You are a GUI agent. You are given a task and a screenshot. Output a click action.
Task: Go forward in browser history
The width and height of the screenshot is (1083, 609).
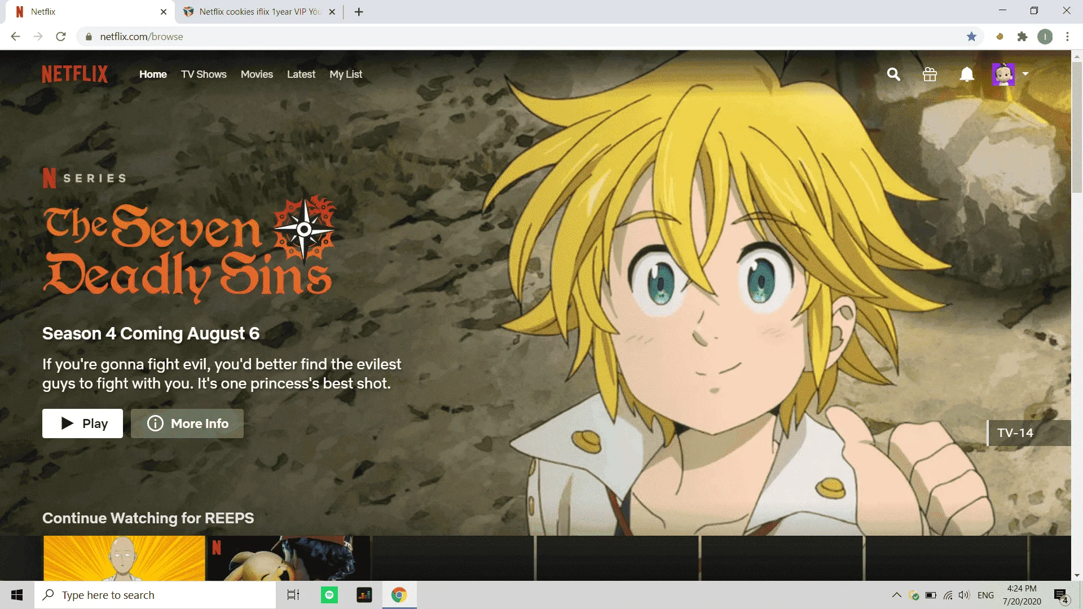[38, 37]
